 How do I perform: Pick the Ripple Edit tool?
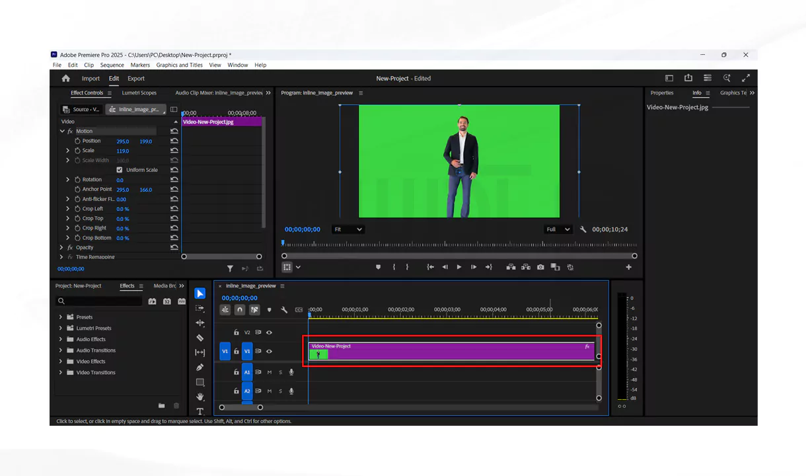click(200, 323)
